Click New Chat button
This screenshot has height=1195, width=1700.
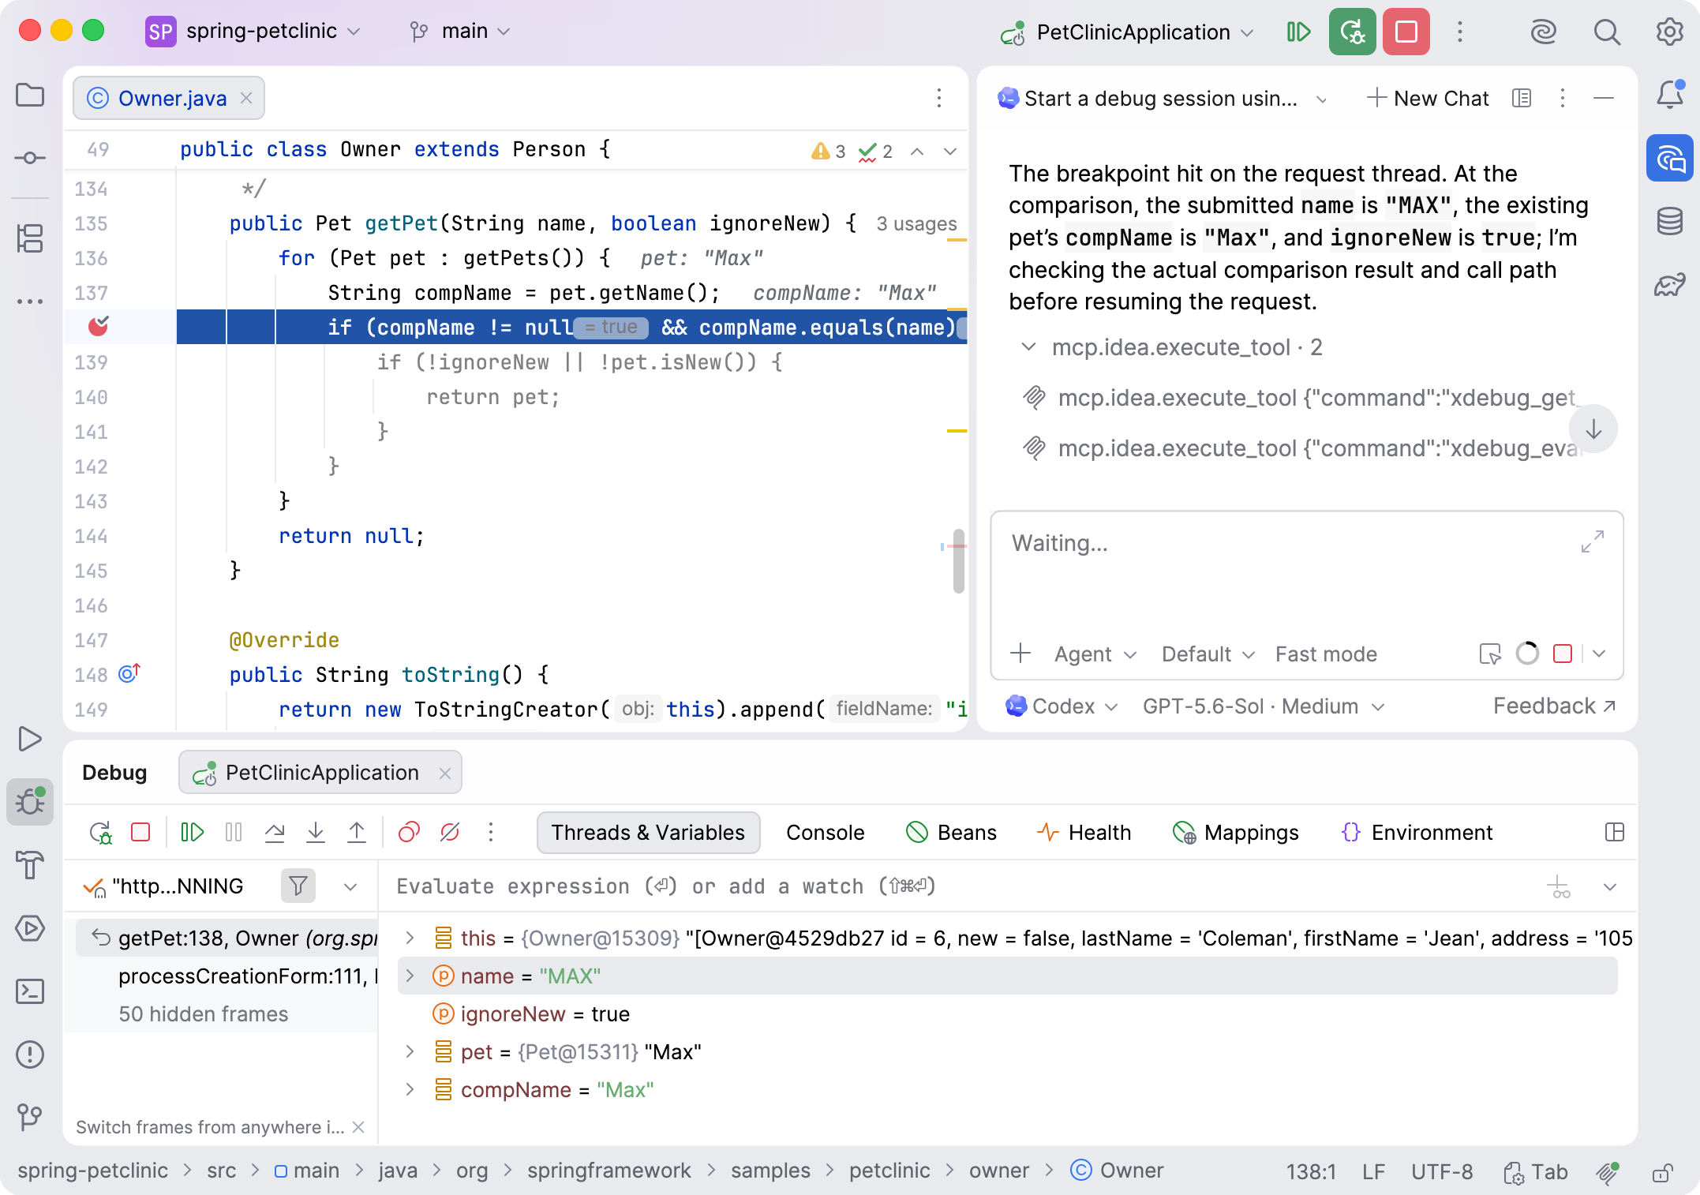pos(1428,98)
